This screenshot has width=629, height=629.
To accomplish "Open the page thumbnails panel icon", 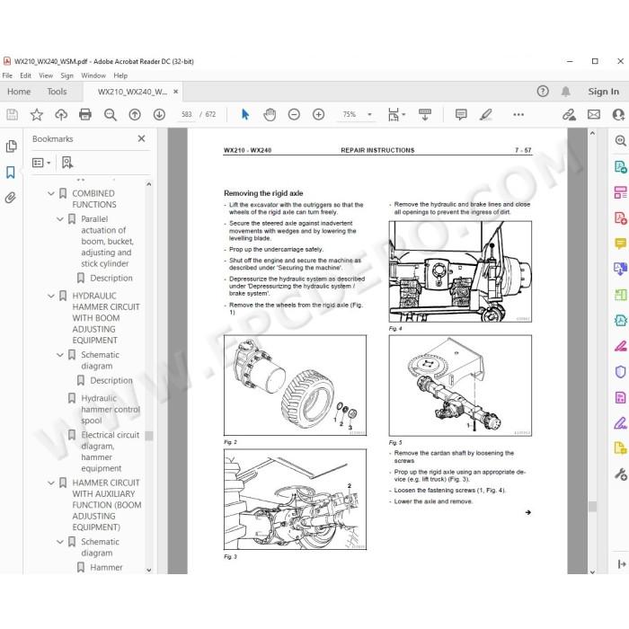I will point(11,146).
